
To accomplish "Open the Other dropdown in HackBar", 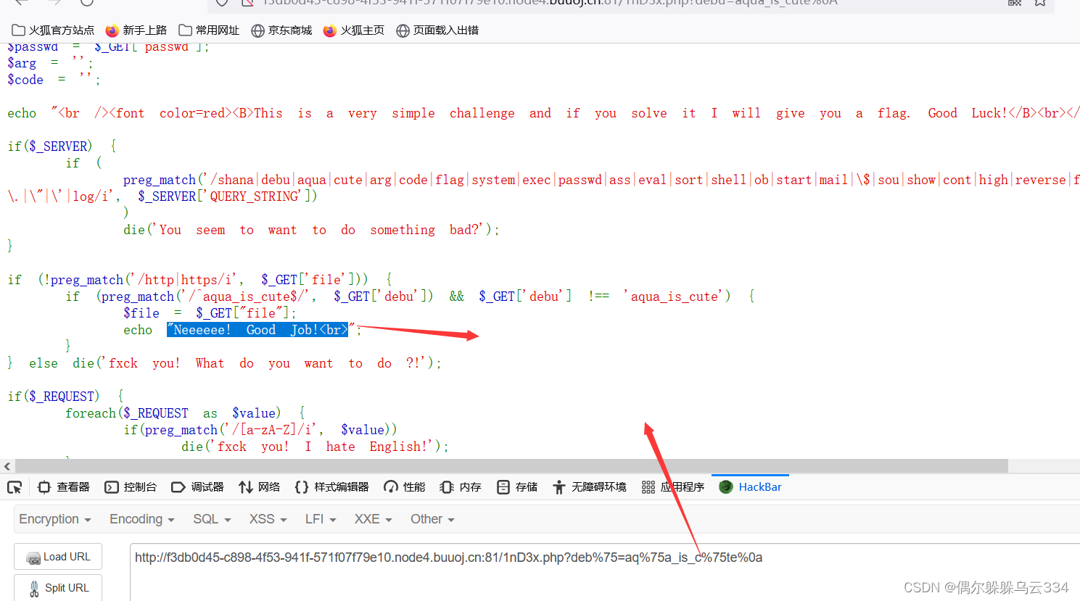I will point(432,519).
